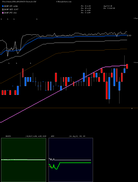This screenshot has width=138, height=182.
Task: Click the last red candlestick on the chart
Action: coord(127,66)
